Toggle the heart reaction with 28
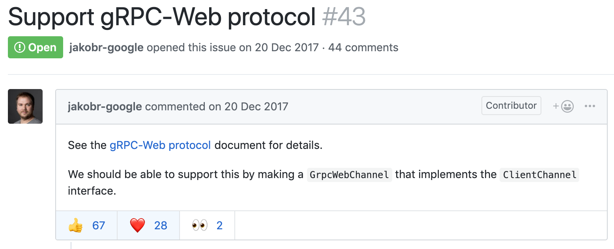Screen dimensions: 614x249 pyautogui.click(x=148, y=225)
